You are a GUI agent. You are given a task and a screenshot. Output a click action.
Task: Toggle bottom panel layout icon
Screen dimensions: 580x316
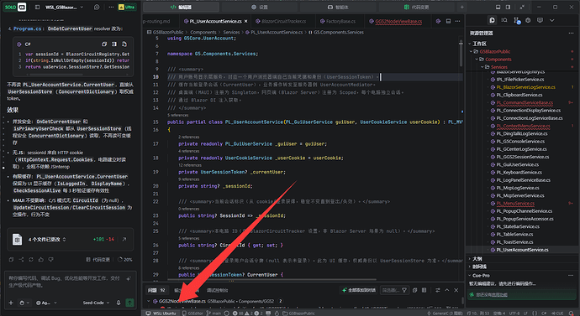pos(498,7)
